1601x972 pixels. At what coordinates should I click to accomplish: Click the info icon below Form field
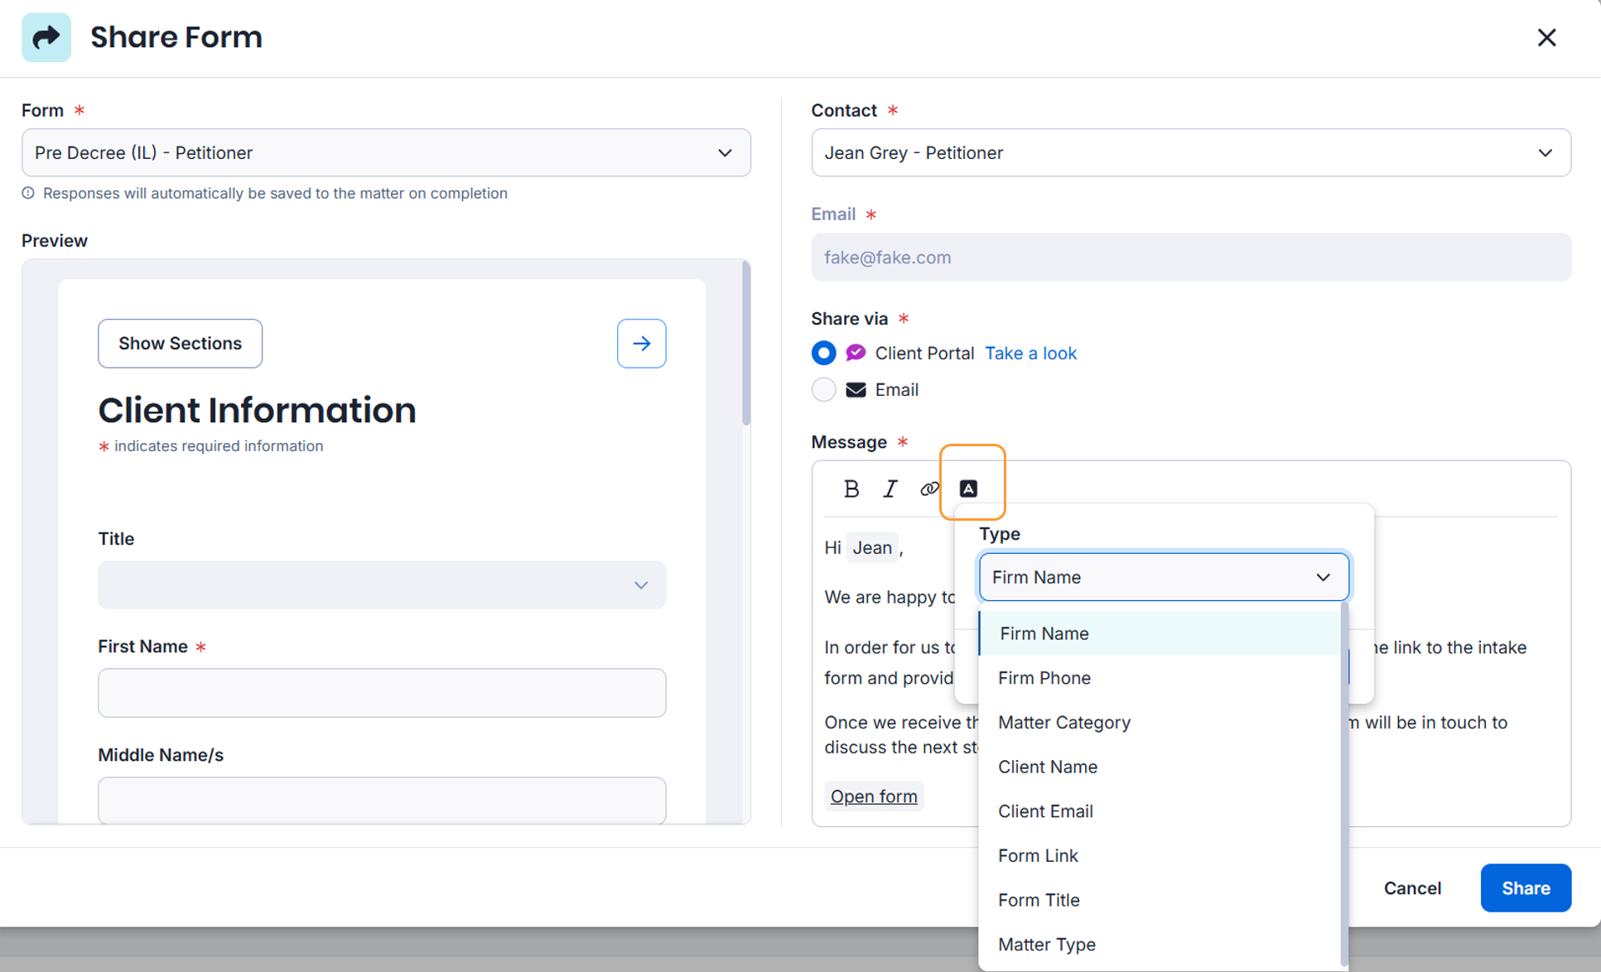point(28,193)
